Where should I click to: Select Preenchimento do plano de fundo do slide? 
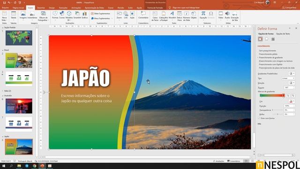click(x=277, y=68)
